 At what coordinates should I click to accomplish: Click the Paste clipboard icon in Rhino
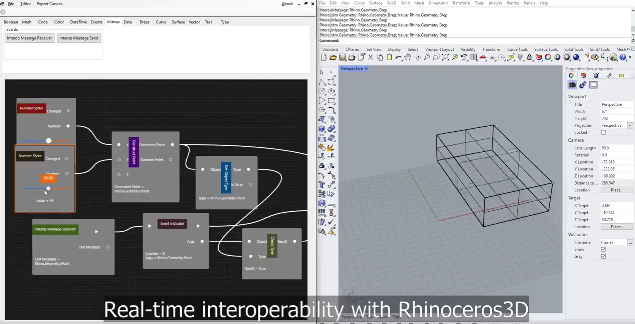(389, 58)
